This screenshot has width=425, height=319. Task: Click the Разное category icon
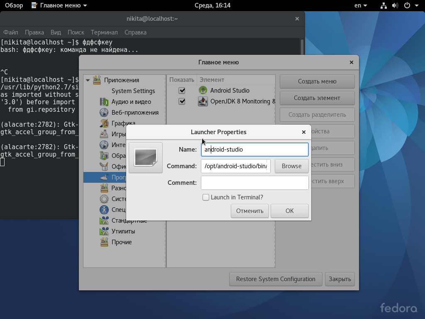pyautogui.click(x=104, y=188)
